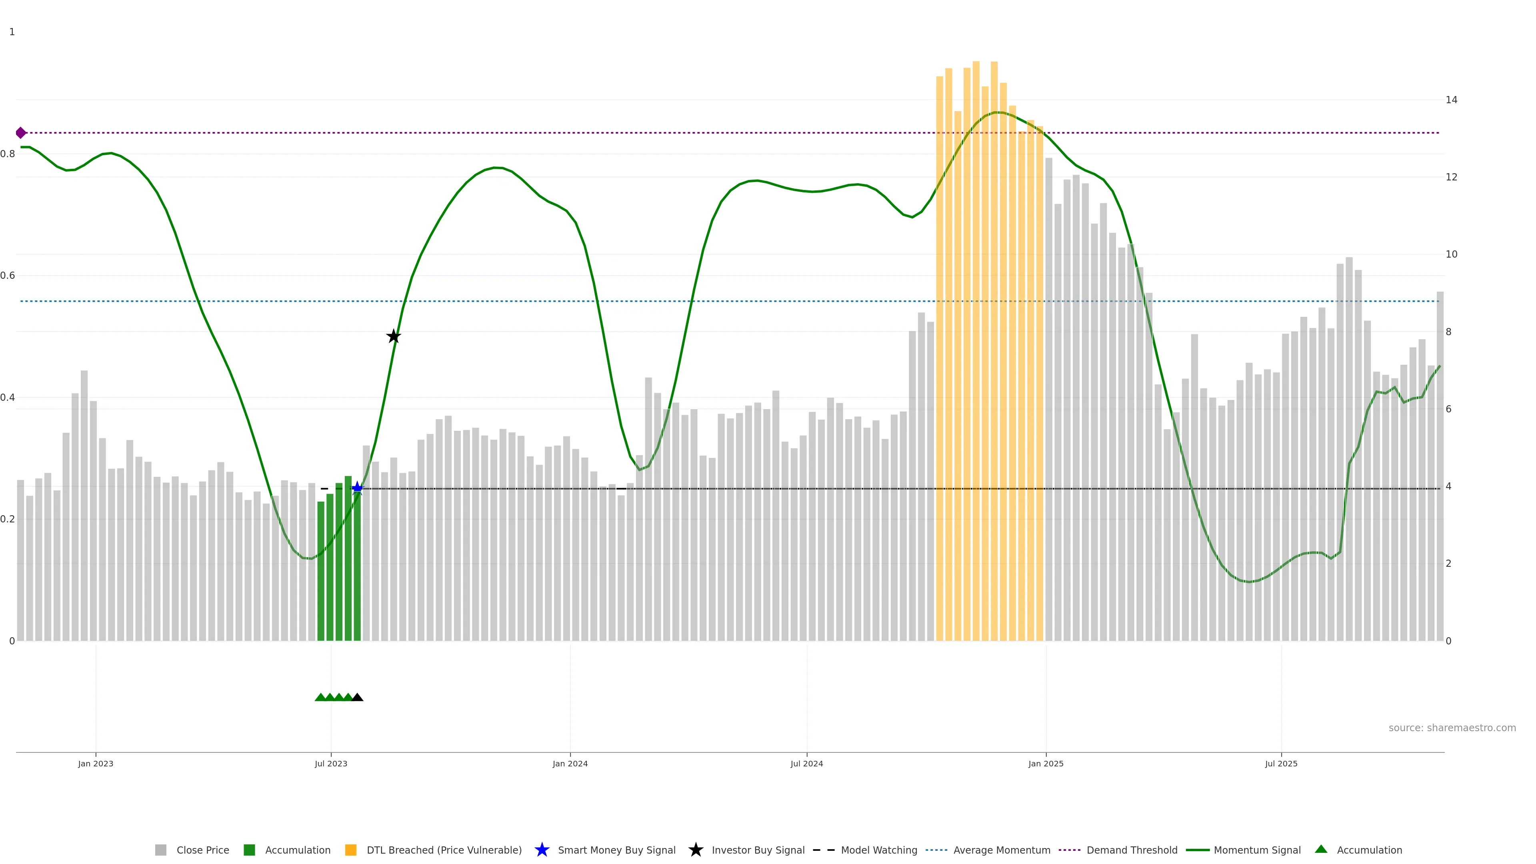
Task: Click the black Investor Buy Signal star on the chart
Action: (x=394, y=336)
